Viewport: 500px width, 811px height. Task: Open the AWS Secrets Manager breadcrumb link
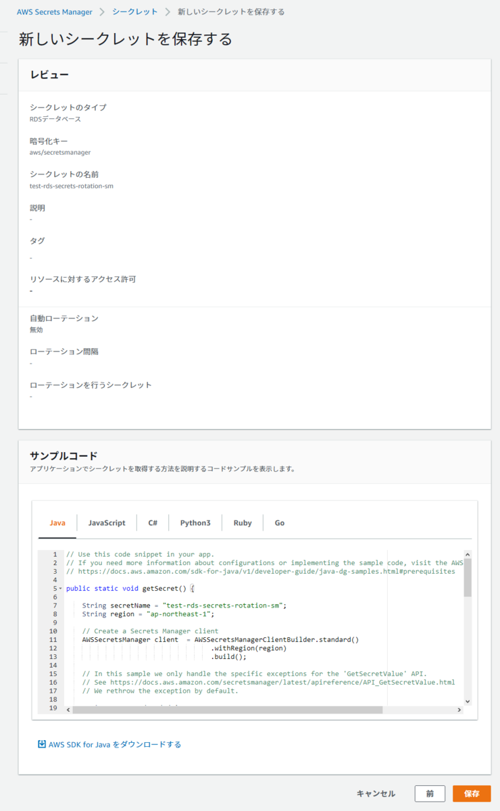coord(55,11)
